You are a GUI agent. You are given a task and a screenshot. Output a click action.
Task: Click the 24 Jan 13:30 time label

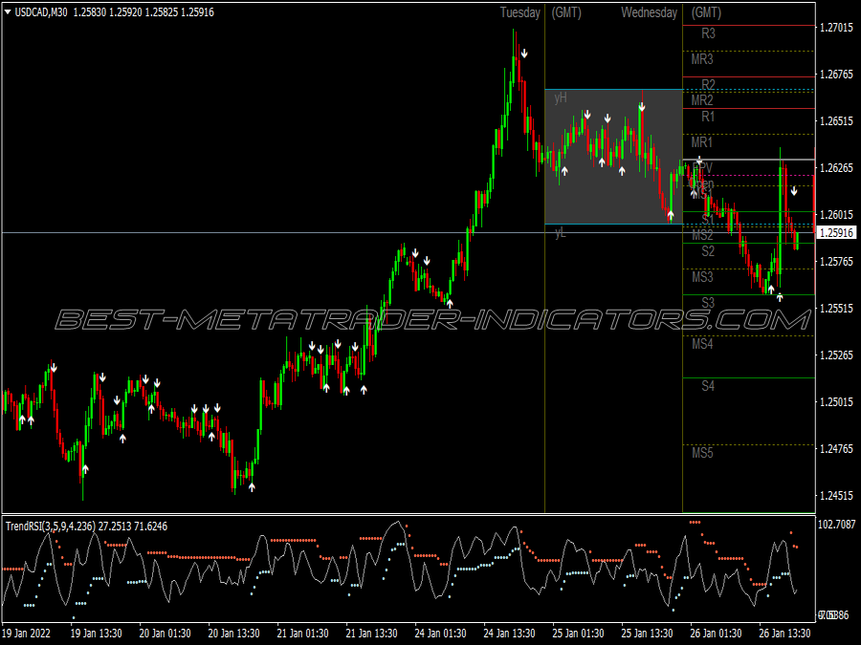[x=510, y=634]
